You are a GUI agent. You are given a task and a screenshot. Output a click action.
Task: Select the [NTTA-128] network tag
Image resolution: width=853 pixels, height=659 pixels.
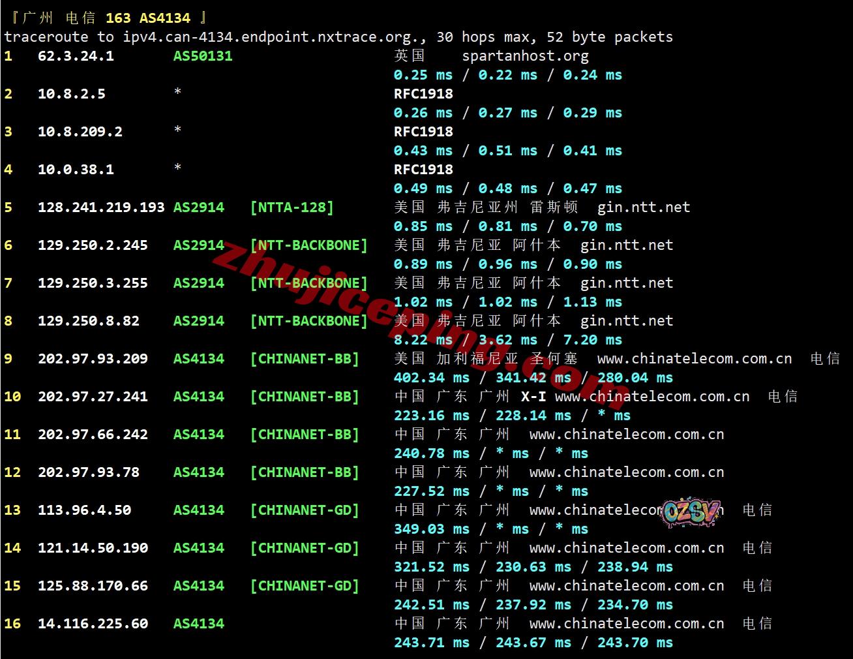[x=292, y=207]
